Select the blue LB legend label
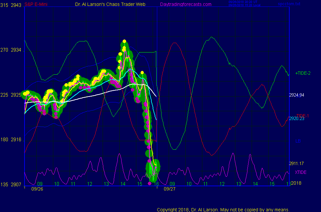Viewport: 321px width, 212px height. tap(298, 141)
